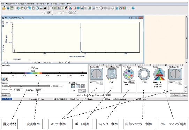The height and width of the screenshot is (130, 189).
Task: Click the Abort Acquisition slashed-circle icon
Action: (x=26, y=8)
